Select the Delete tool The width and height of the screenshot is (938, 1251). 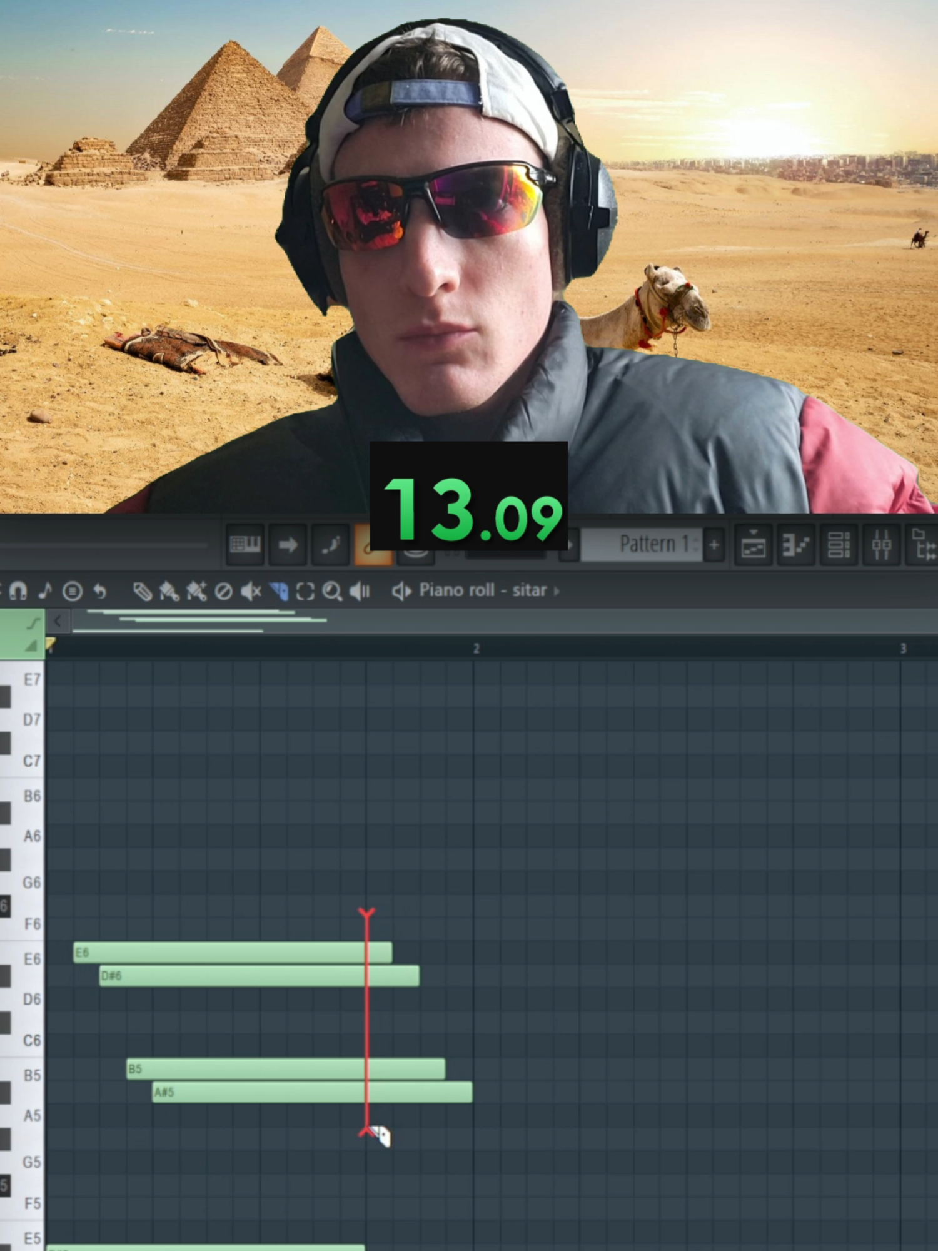click(223, 591)
